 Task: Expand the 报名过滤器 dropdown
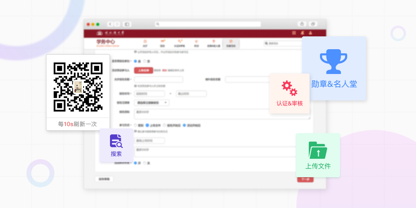152,103
